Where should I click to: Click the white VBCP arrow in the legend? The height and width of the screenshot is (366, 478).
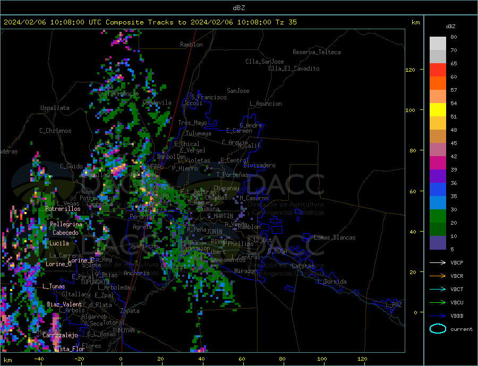(438, 262)
